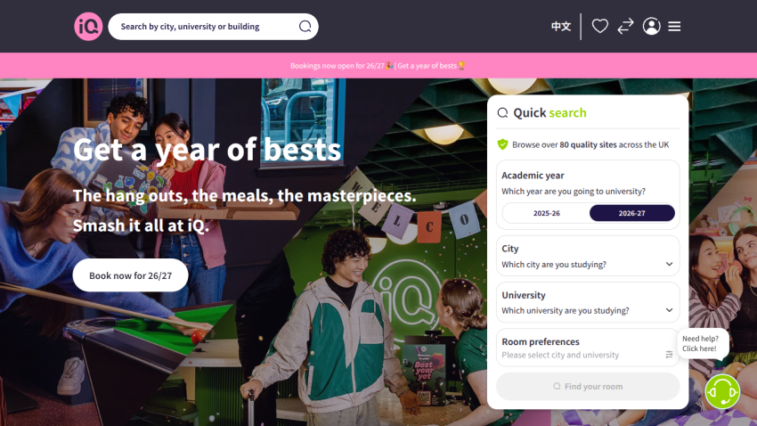Click the Need help? Click here! bubble

click(701, 343)
